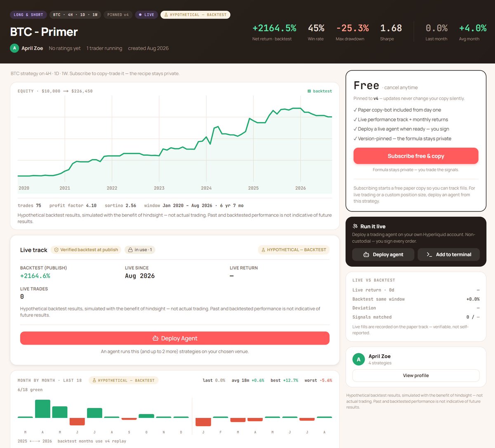495x448 pixels.
Task: Click 'Signals matched' row
Action: [416, 317]
